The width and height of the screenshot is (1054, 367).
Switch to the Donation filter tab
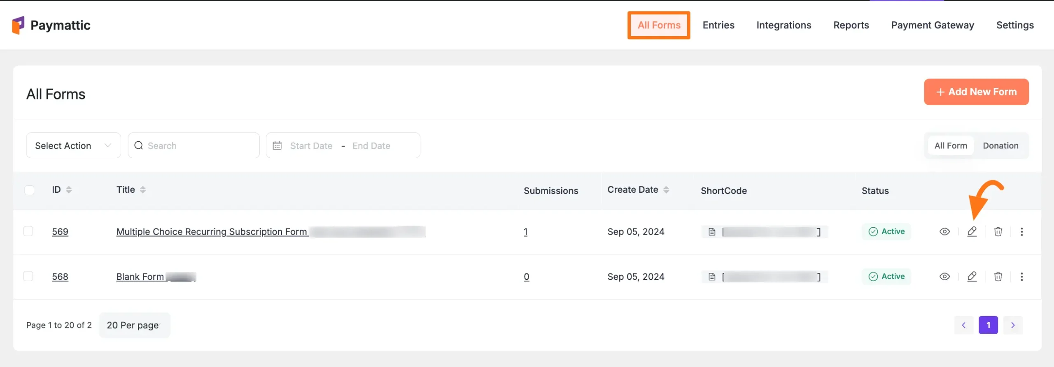(x=1000, y=145)
